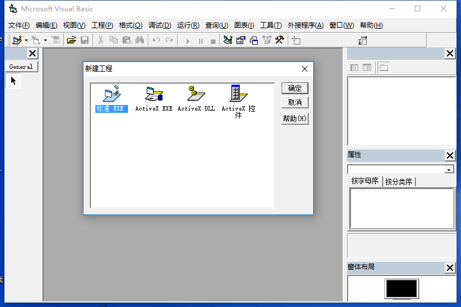Click the Find binoculars icon
This screenshot has width=461, height=307.
tap(139, 40)
